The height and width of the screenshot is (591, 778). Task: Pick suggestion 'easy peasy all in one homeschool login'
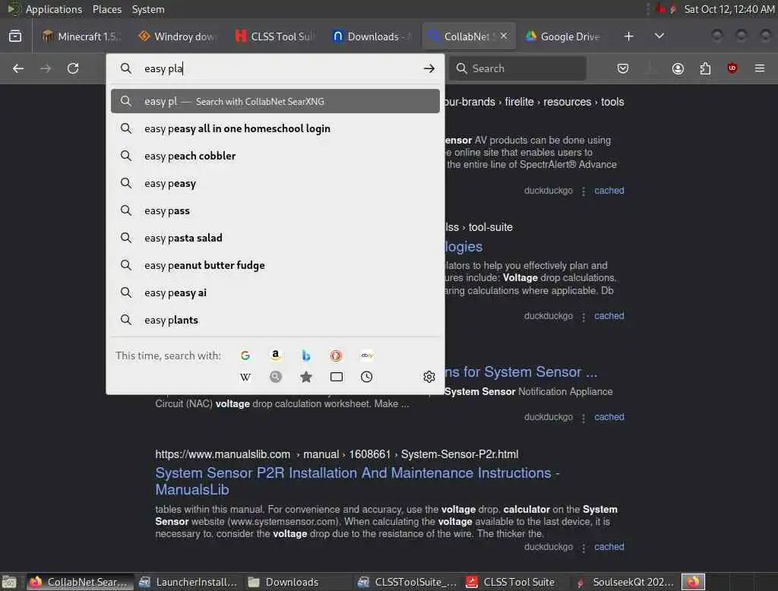coord(275,128)
